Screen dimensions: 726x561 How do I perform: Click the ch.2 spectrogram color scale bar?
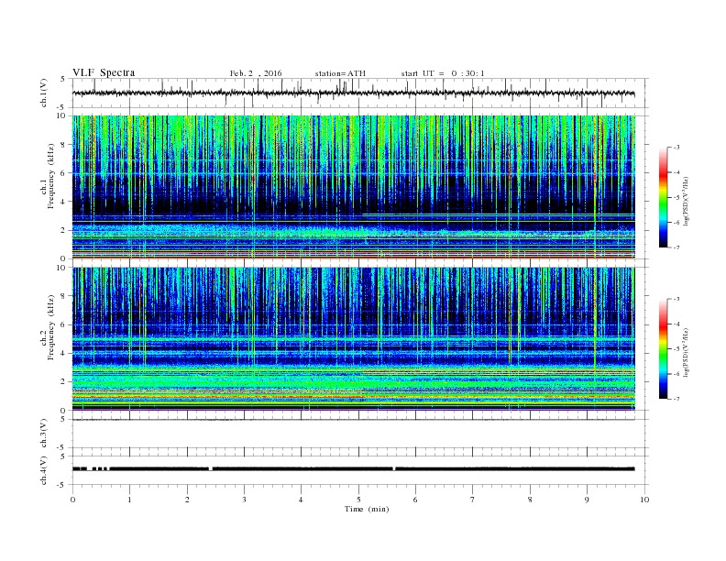pos(664,348)
